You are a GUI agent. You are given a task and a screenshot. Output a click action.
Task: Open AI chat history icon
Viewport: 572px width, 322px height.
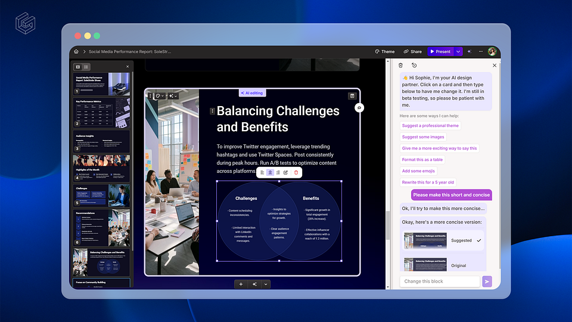tap(414, 66)
